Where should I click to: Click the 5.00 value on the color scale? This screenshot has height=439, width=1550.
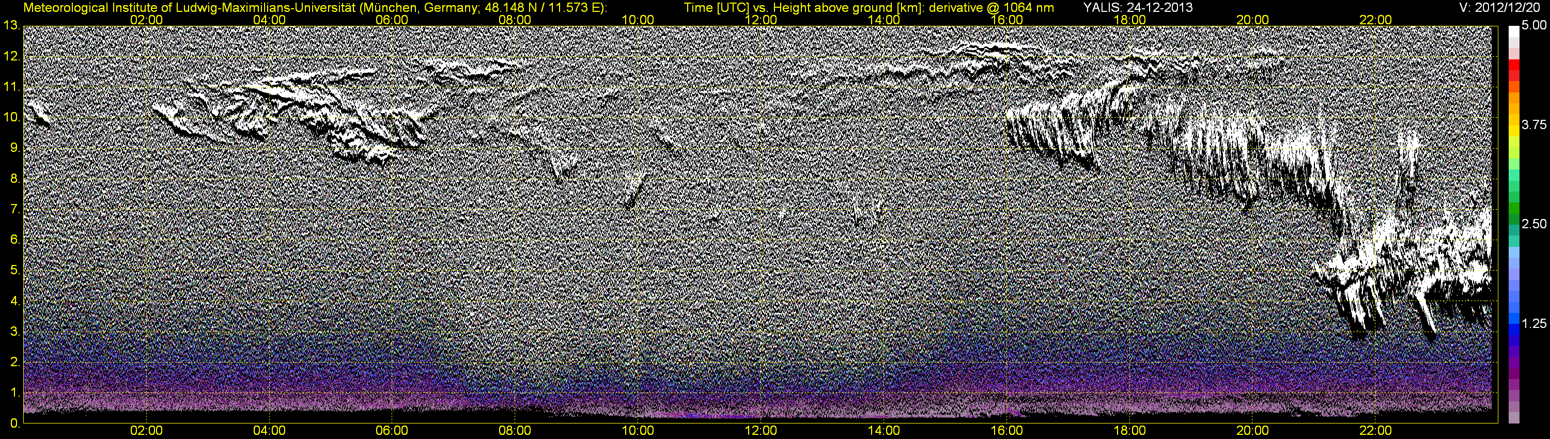[x=1534, y=25]
